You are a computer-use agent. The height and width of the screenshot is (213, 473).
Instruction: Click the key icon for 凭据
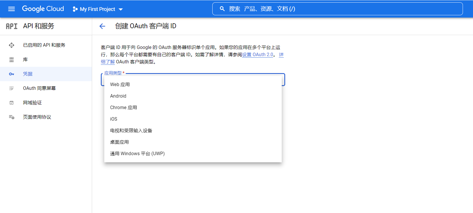click(12, 74)
